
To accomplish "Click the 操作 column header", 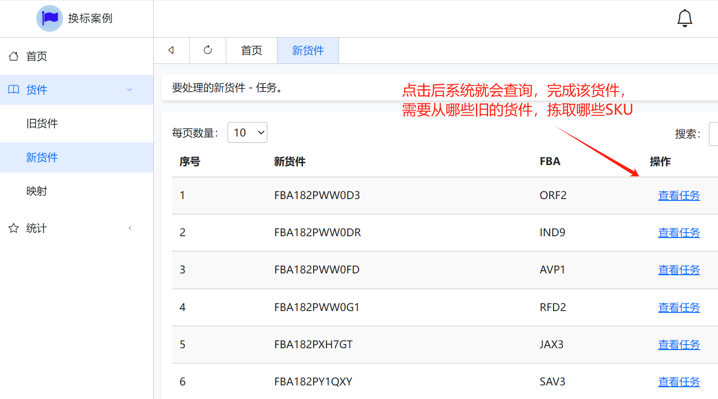I will coord(660,161).
